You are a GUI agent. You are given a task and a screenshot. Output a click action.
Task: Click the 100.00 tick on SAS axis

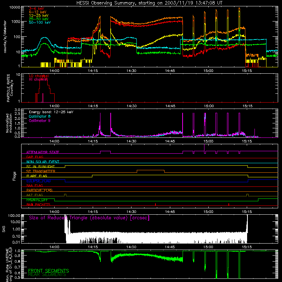(x=14, y=216)
